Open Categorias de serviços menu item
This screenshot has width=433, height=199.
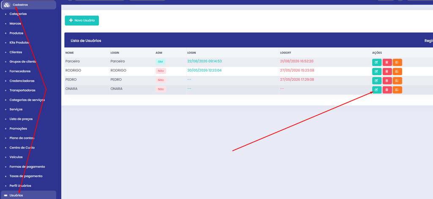tap(27, 100)
